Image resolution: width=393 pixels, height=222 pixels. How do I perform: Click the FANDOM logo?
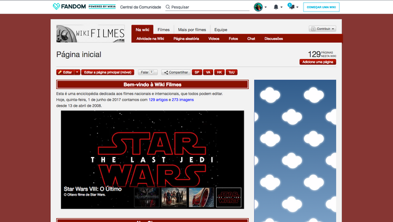coord(69,7)
